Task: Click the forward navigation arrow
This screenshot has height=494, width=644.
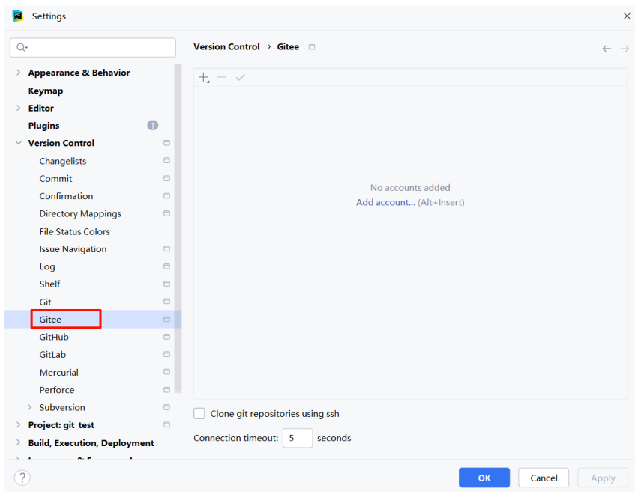Action: [625, 49]
